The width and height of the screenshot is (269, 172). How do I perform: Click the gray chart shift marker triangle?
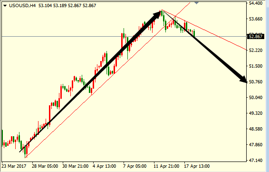tap(196, 3)
